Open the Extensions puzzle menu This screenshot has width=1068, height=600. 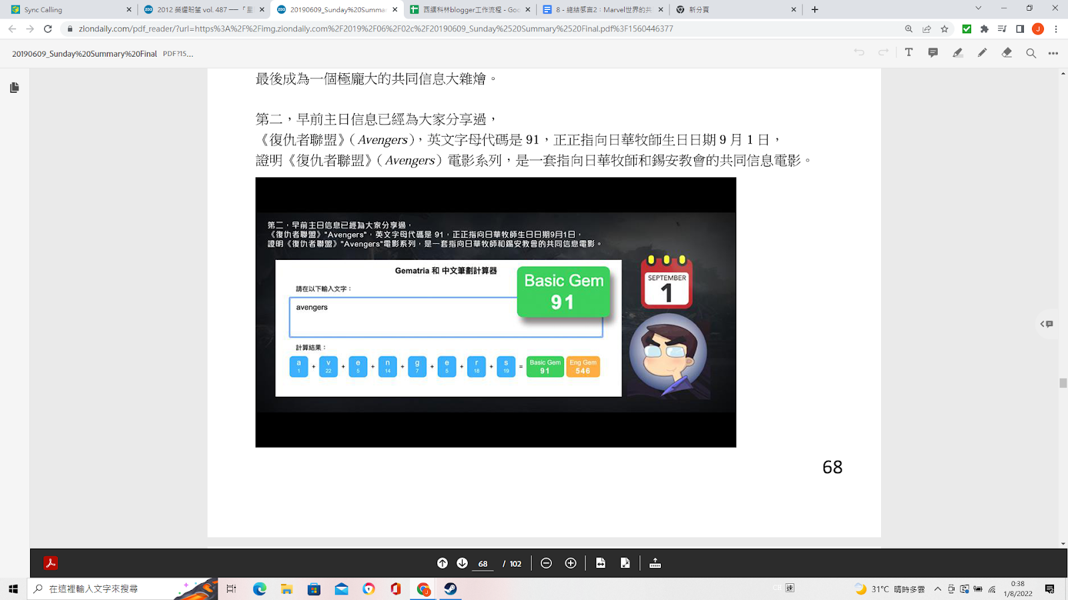985,29
